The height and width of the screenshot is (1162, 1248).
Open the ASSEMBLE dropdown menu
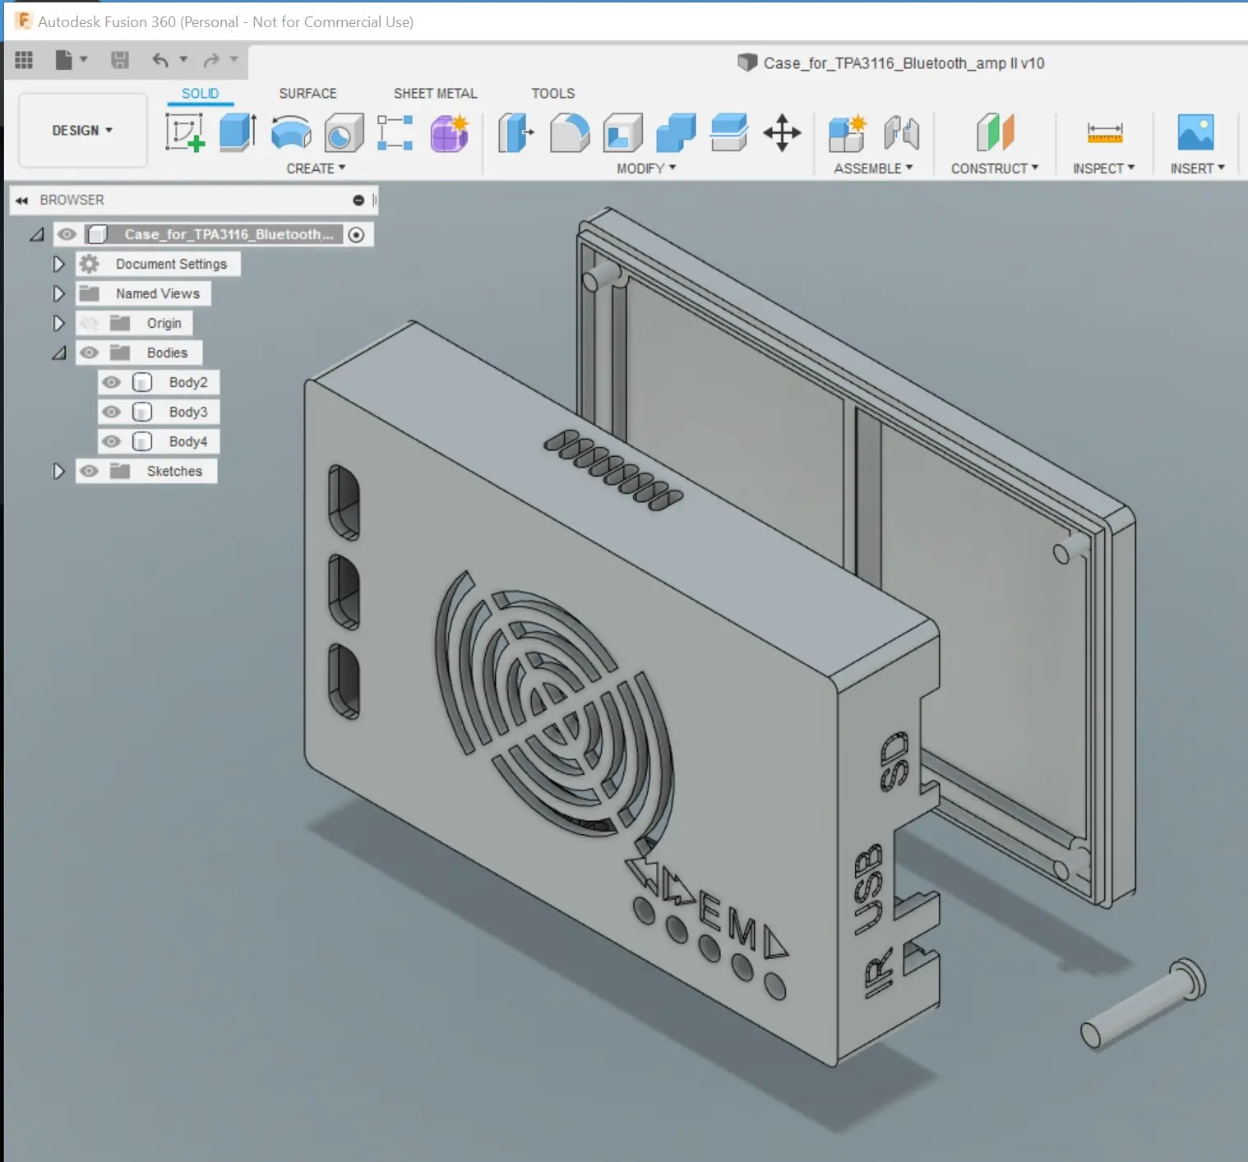tap(873, 168)
